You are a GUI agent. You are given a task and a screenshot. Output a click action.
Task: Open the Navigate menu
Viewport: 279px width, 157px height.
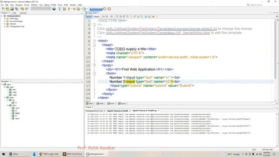(x=19, y=5)
